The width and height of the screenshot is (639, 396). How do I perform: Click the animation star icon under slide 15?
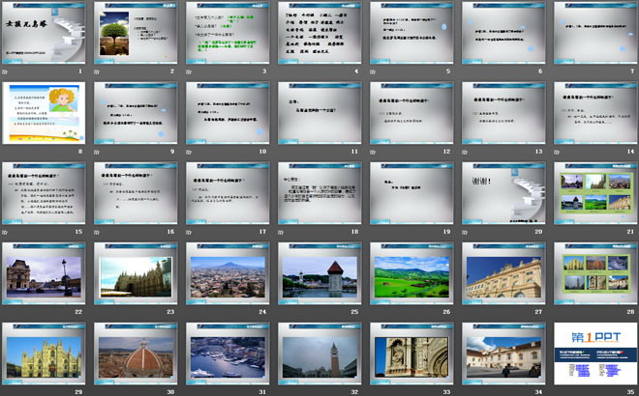click(x=7, y=232)
